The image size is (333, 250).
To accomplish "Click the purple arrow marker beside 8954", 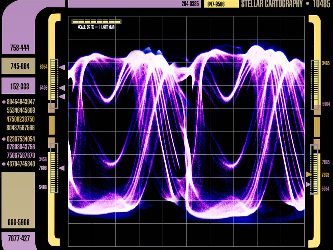I will point(62,67).
